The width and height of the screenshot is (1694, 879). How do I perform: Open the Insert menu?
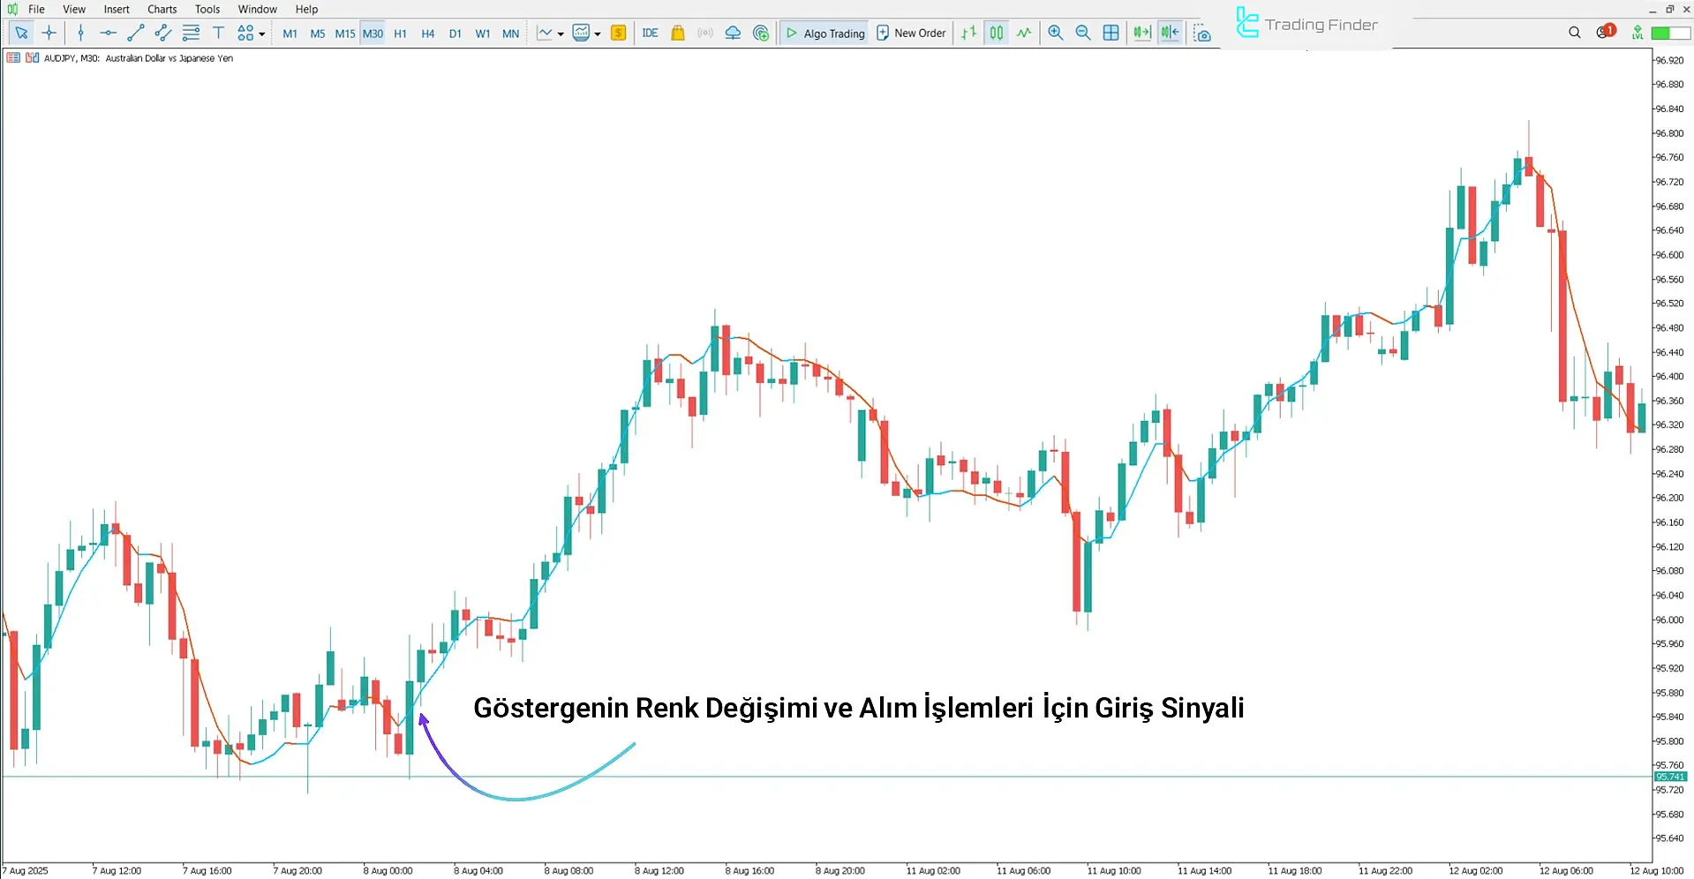click(x=117, y=9)
